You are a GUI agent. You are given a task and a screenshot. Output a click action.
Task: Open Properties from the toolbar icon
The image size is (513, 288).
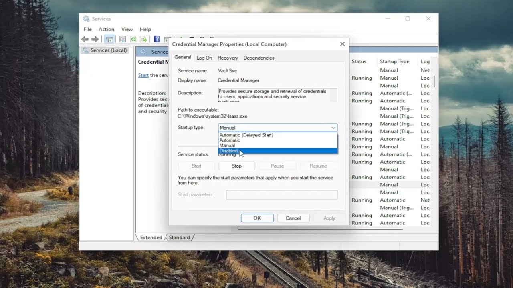[123, 39]
